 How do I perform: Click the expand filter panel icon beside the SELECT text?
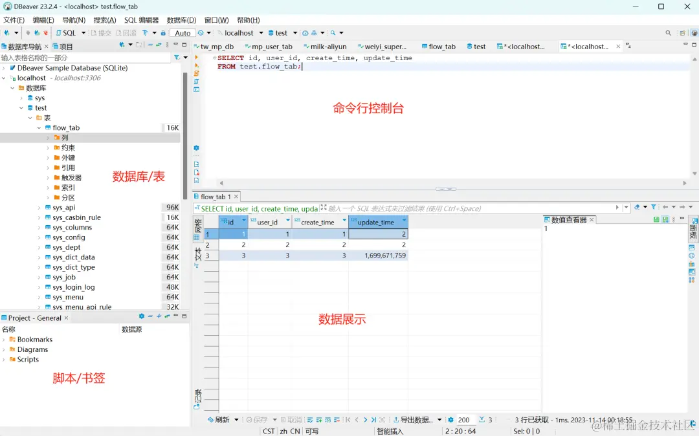pos(323,208)
